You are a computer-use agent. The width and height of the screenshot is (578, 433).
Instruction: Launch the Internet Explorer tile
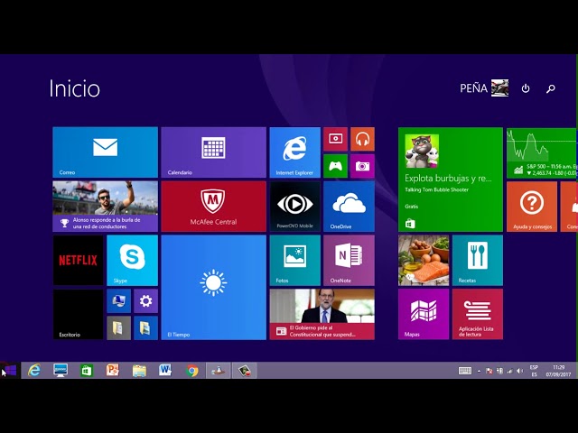click(x=295, y=152)
